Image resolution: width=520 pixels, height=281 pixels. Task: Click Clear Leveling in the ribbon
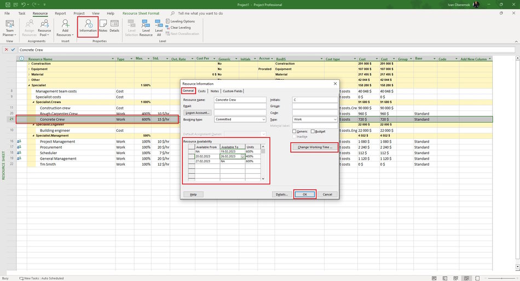[x=178, y=27]
